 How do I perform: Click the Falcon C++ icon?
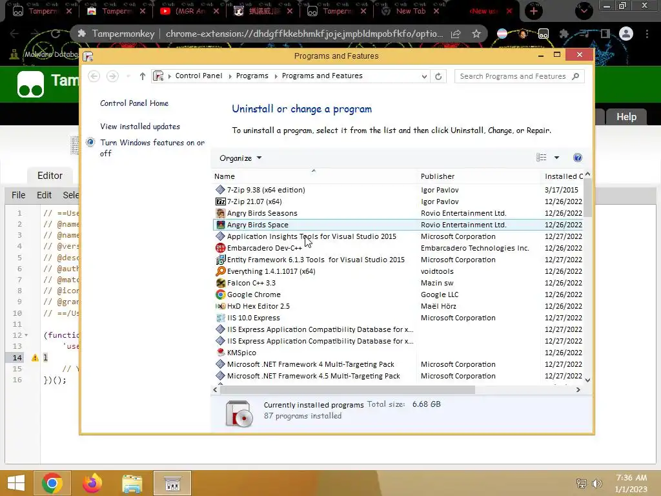[220, 283]
